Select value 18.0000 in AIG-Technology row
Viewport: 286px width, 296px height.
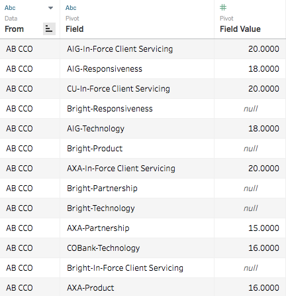(x=263, y=129)
